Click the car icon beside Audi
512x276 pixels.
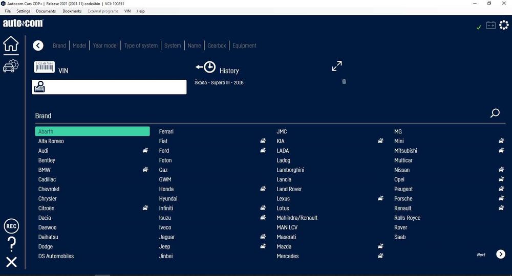point(145,150)
